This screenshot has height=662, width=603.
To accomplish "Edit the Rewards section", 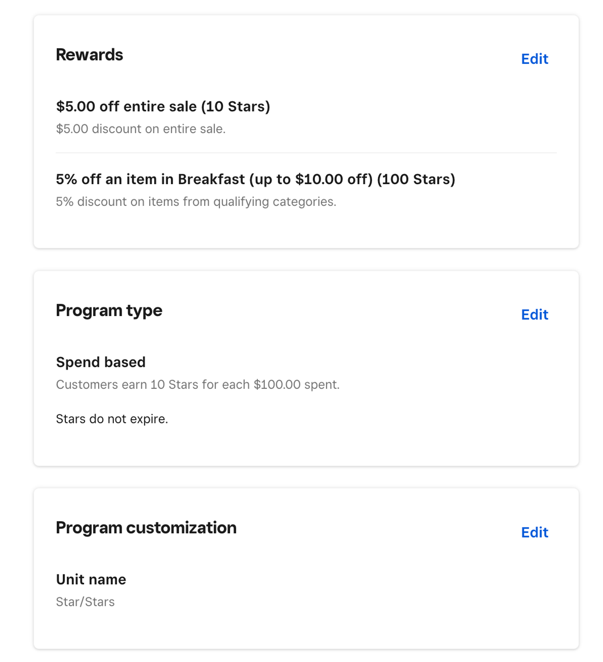I will click(x=534, y=59).
